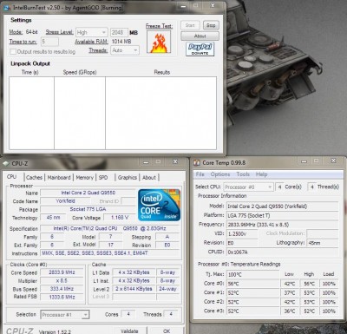Screen dimensions: 347x334
Task: Click the Lithography value 45nm
Action: [x=323, y=243]
